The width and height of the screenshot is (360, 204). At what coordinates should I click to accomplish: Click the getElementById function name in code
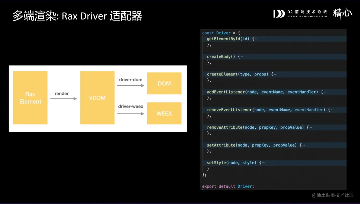pos(223,39)
